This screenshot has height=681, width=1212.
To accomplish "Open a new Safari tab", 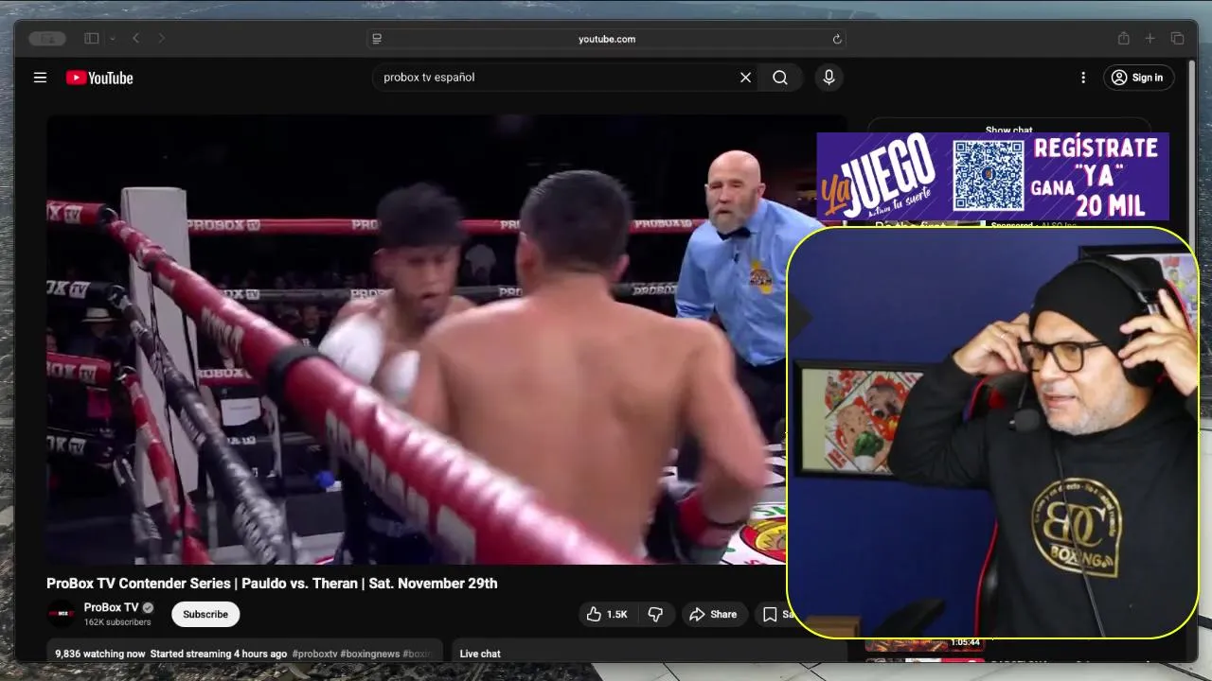I will (x=1150, y=39).
